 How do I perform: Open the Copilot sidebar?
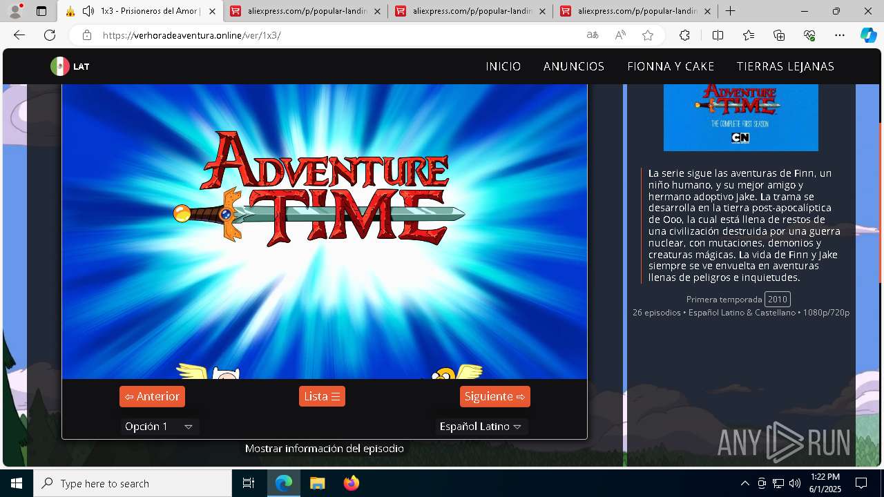click(x=869, y=35)
